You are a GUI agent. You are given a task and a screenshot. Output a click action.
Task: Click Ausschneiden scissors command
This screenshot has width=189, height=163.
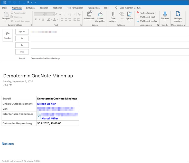pyautogui.click(x=18, y=13)
